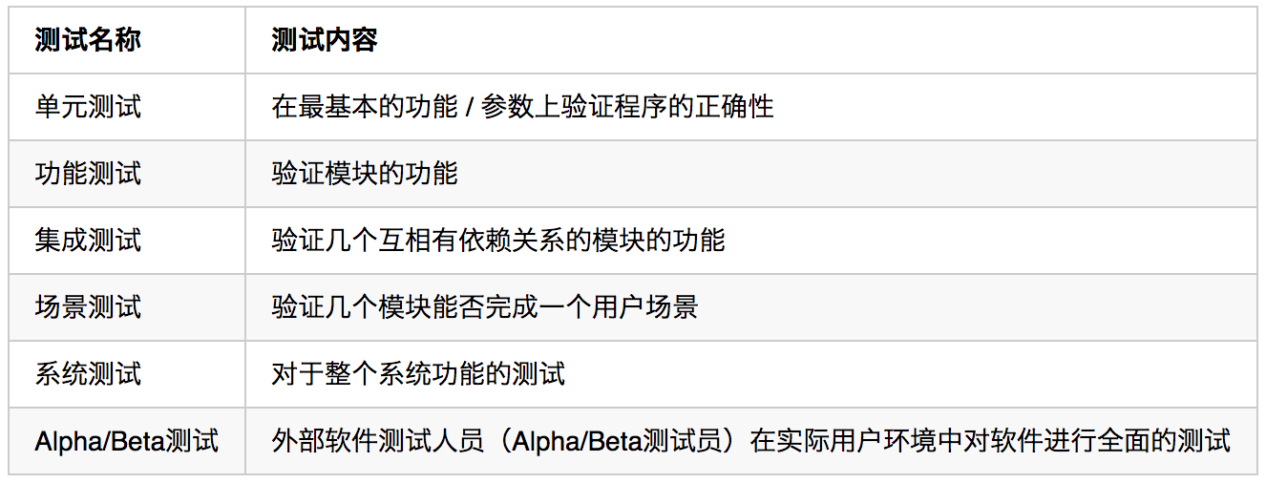Click the description about 互相有依赖关系的模块
The image size is (1266, 483).
[x=498, y=241]
